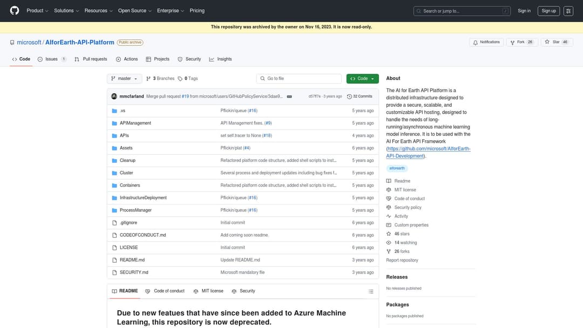Click the Custom properties link
Image resolution: width=583 pixels, height=328 pixels.
(x=411, y=225)
